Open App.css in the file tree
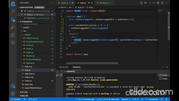 (28, 66)
